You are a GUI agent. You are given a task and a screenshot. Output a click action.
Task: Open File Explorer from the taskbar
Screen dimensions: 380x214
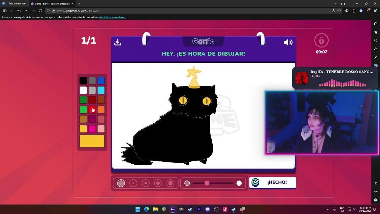coord(155,209)
